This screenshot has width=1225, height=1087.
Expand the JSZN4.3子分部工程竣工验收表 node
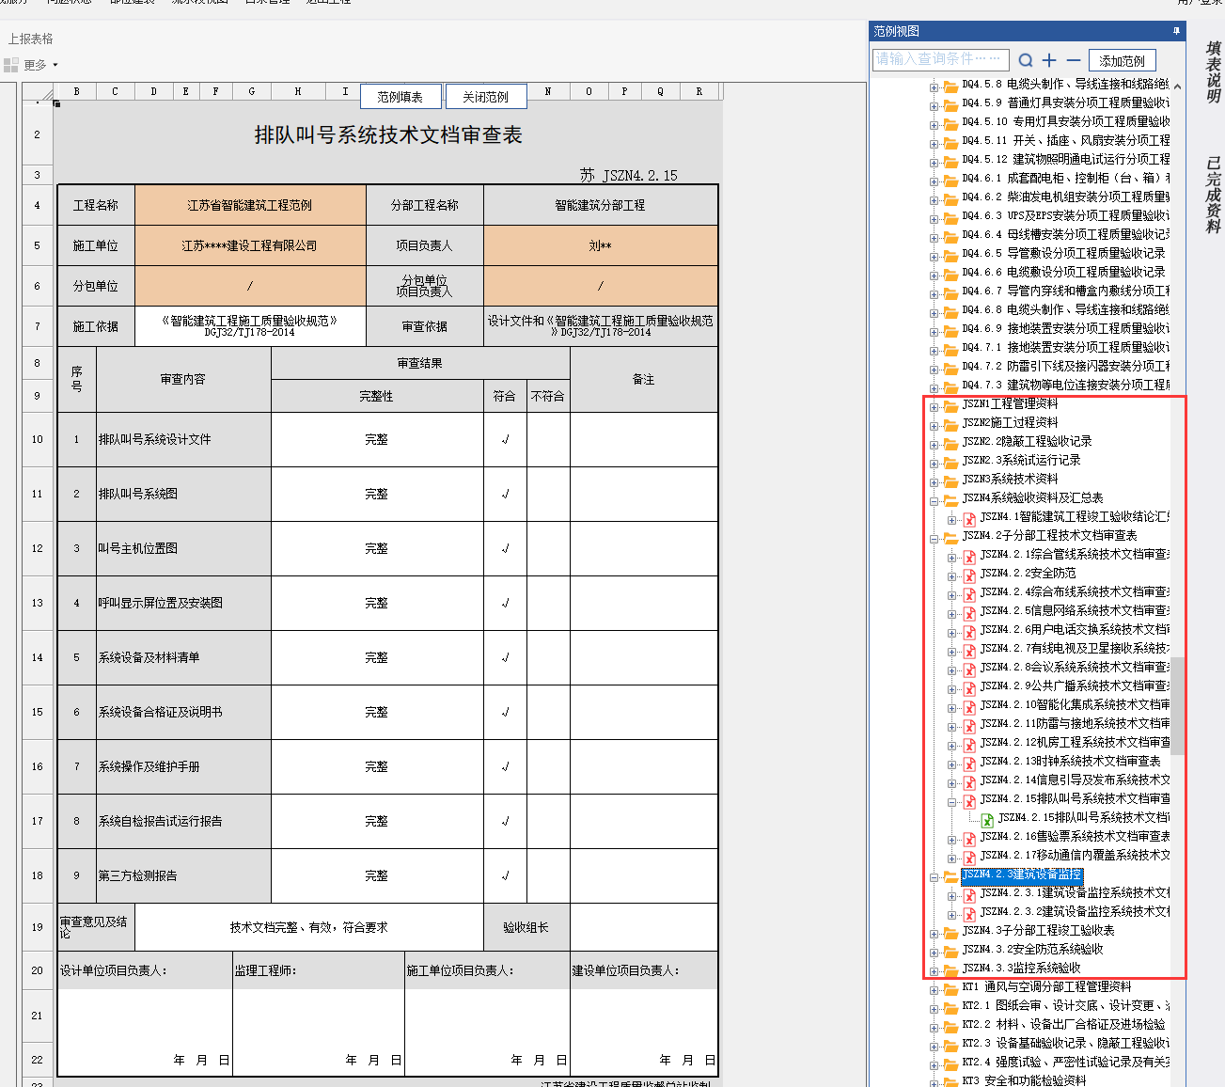pos(934,934)
